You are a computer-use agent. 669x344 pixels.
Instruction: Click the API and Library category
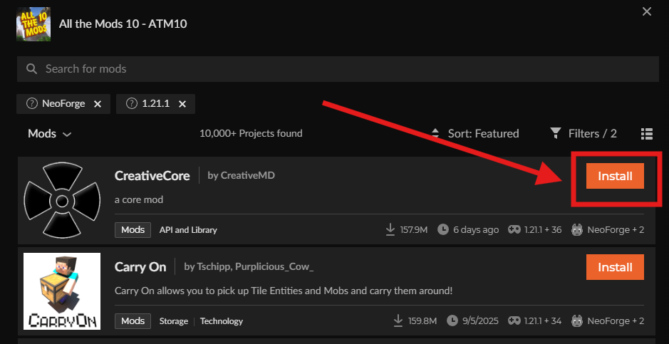click(188, 230)
